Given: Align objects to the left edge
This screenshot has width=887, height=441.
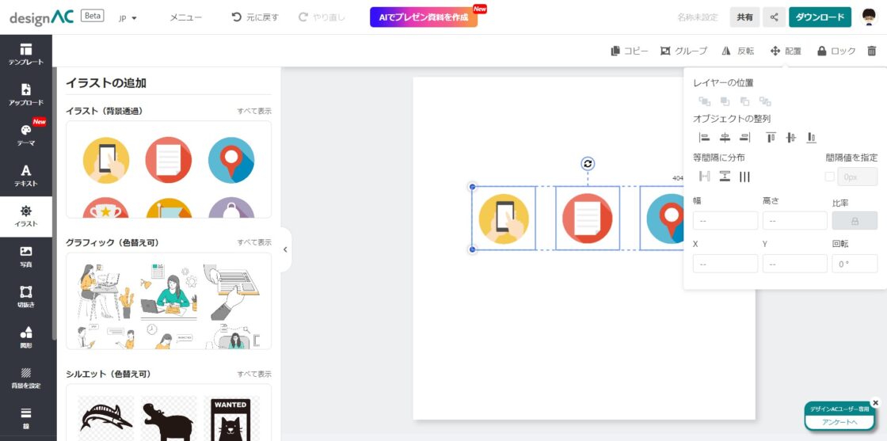Looking at the screenshot, I should (x=704, y=138).
